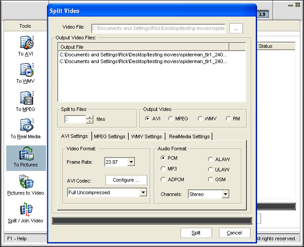Launch the Split / Join Video tool
Screen dimensions: 304x247
click(x=25, y=210)
